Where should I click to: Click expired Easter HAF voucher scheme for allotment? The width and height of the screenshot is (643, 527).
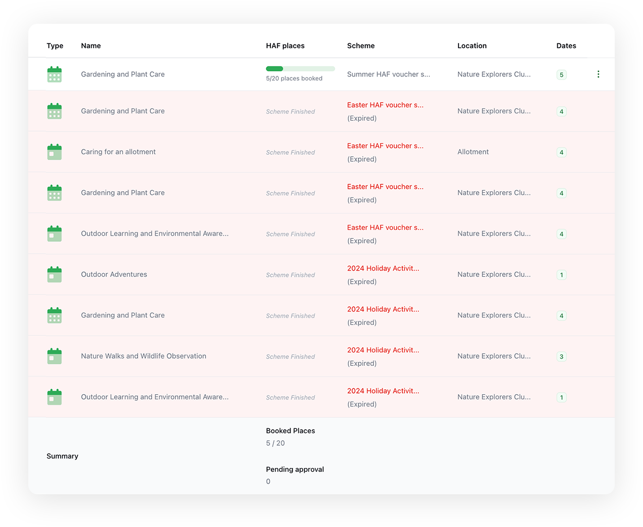[385, 146]
